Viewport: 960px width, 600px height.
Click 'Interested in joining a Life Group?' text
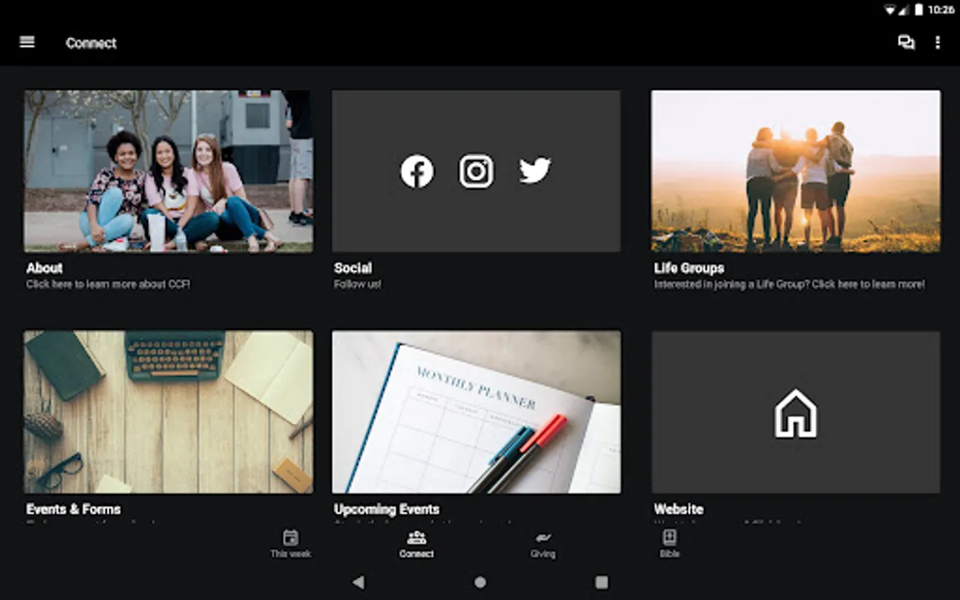tap(731, 284)
